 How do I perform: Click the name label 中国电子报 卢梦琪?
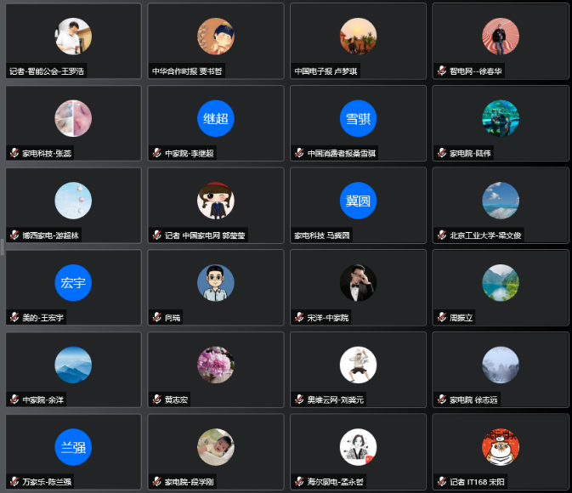(x=326, y=71)
